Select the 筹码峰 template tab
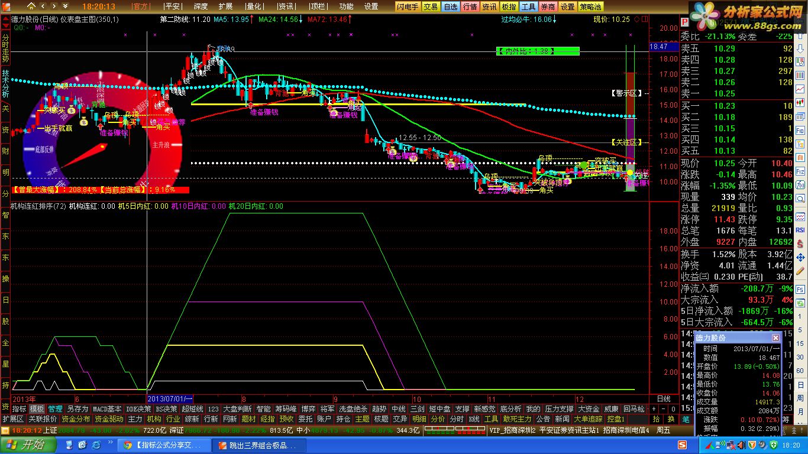Image resolution: width=808 pixels, height=454 pixels. 286,408
